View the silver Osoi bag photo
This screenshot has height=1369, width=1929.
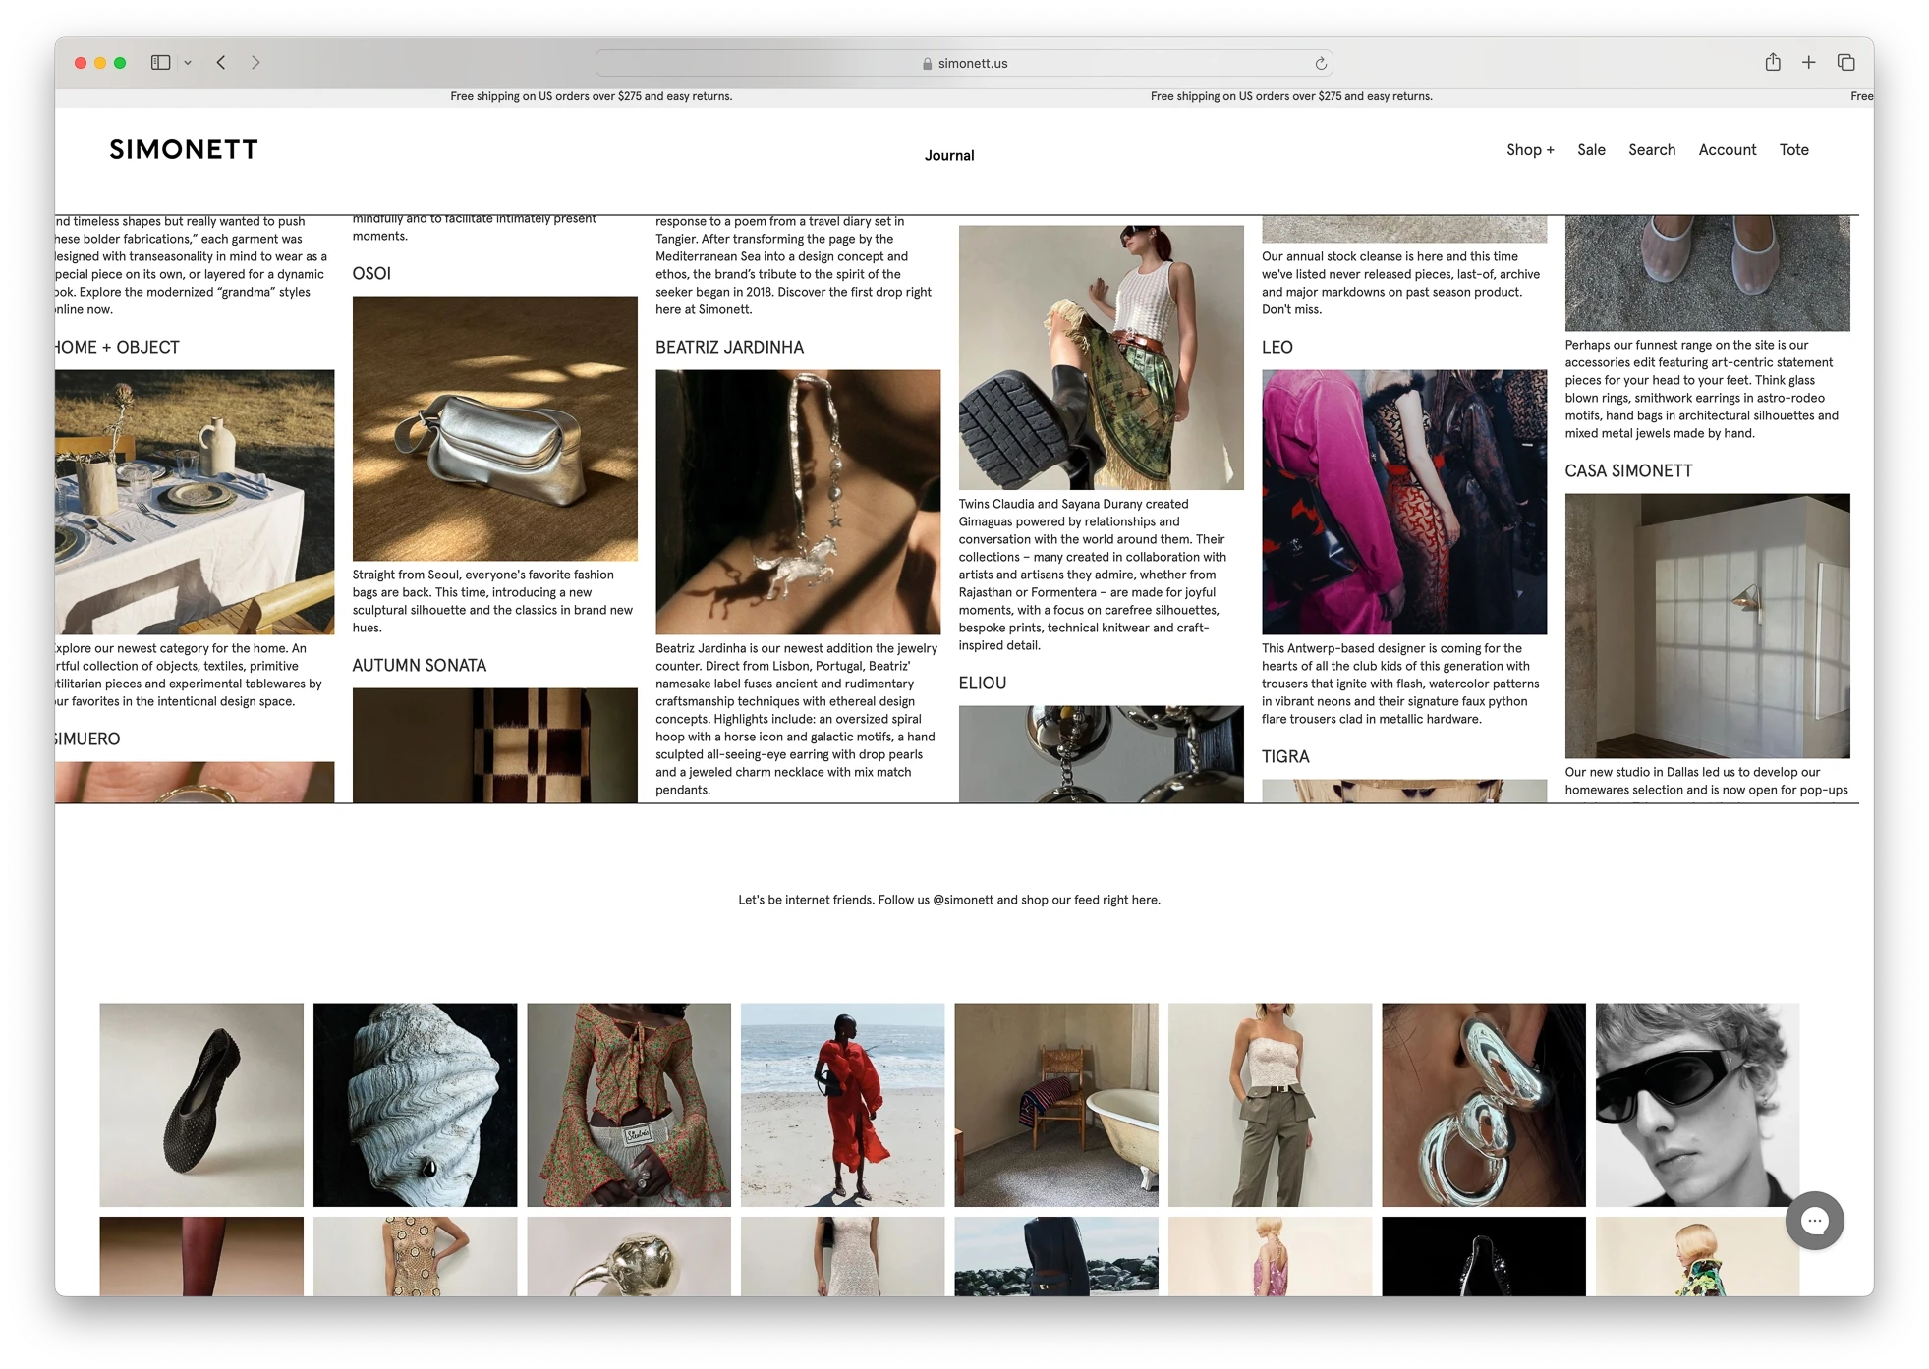pos(495,429)
